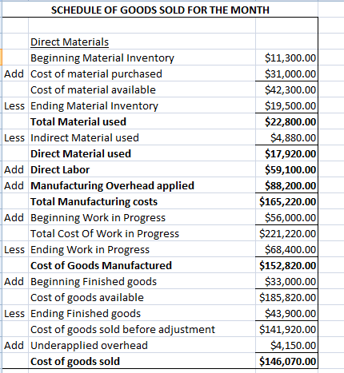Select the 'Manufacturing Overhead applied' cell
The image size is (344, 373).
click(142, 185)
